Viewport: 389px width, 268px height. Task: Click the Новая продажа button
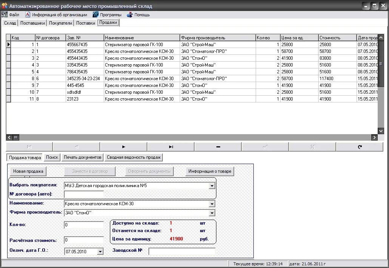[28, 171]
